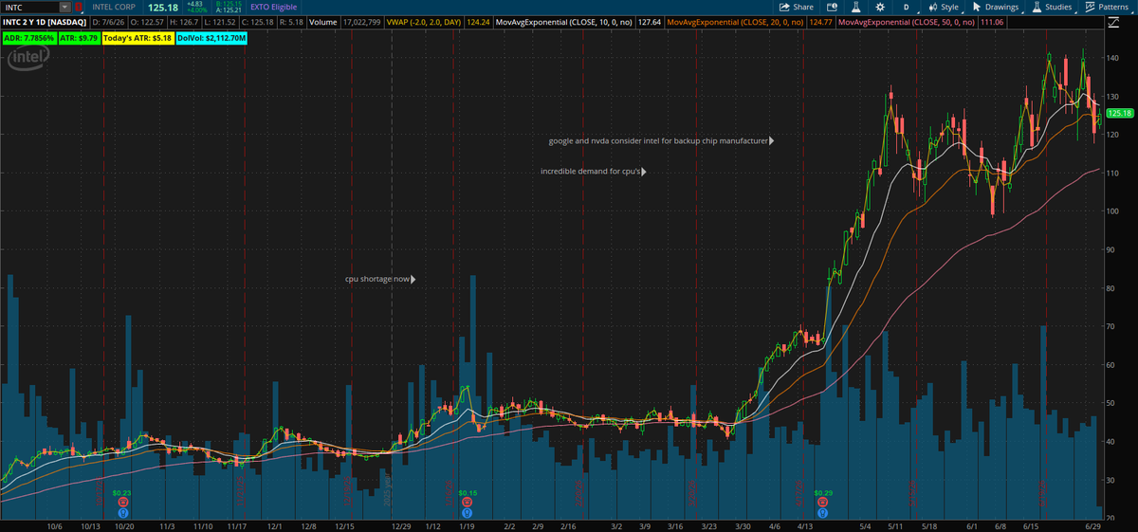Click blue earnings bulb icon under $0.29
The height and width of the screenshot is (532, 1138).
[x=824, y=511]
